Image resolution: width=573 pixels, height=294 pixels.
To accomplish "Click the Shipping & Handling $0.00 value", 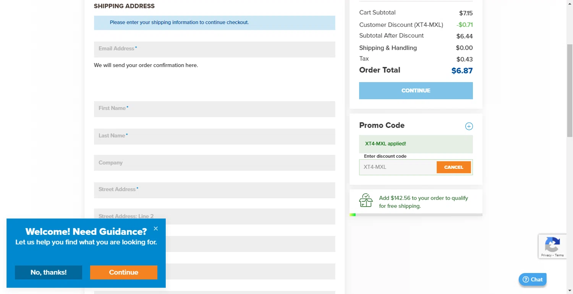I will tap(464, 48).
